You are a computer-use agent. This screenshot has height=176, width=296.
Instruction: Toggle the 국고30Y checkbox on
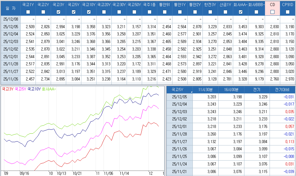119,12
